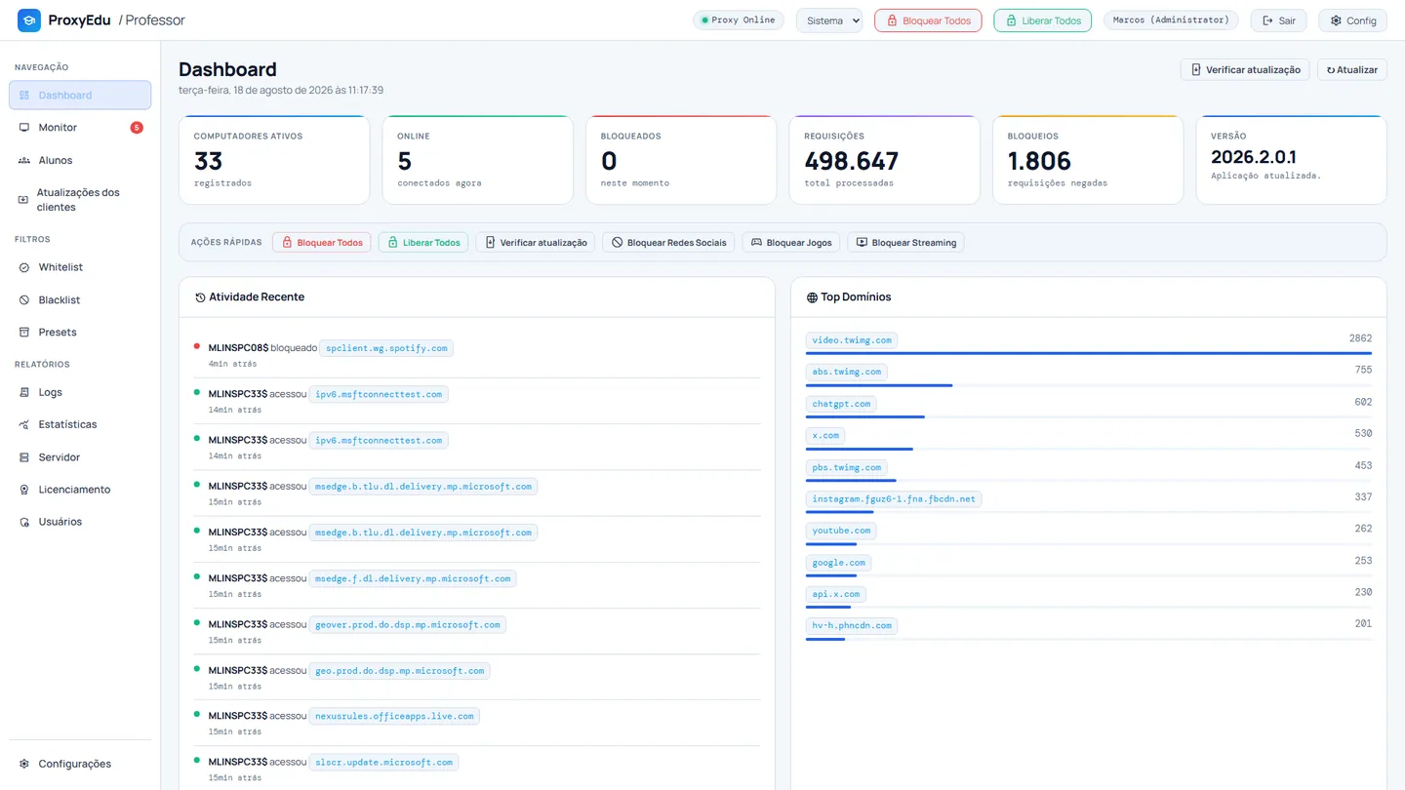Click the red Bloquear Todos header button
Viewport: 1405px width, 790px height.
[x=928, y=20]
